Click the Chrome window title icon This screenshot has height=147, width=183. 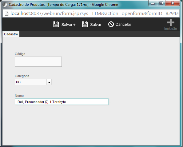click(x=5, y=5)
